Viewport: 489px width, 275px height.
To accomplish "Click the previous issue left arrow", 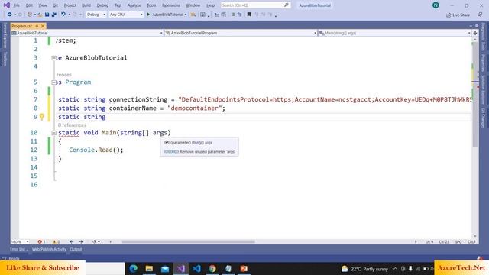I will click(72, 241).
